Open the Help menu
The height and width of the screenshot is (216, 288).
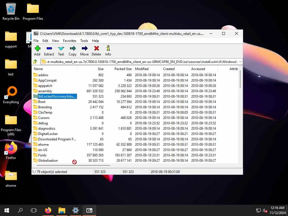[96, 41]
